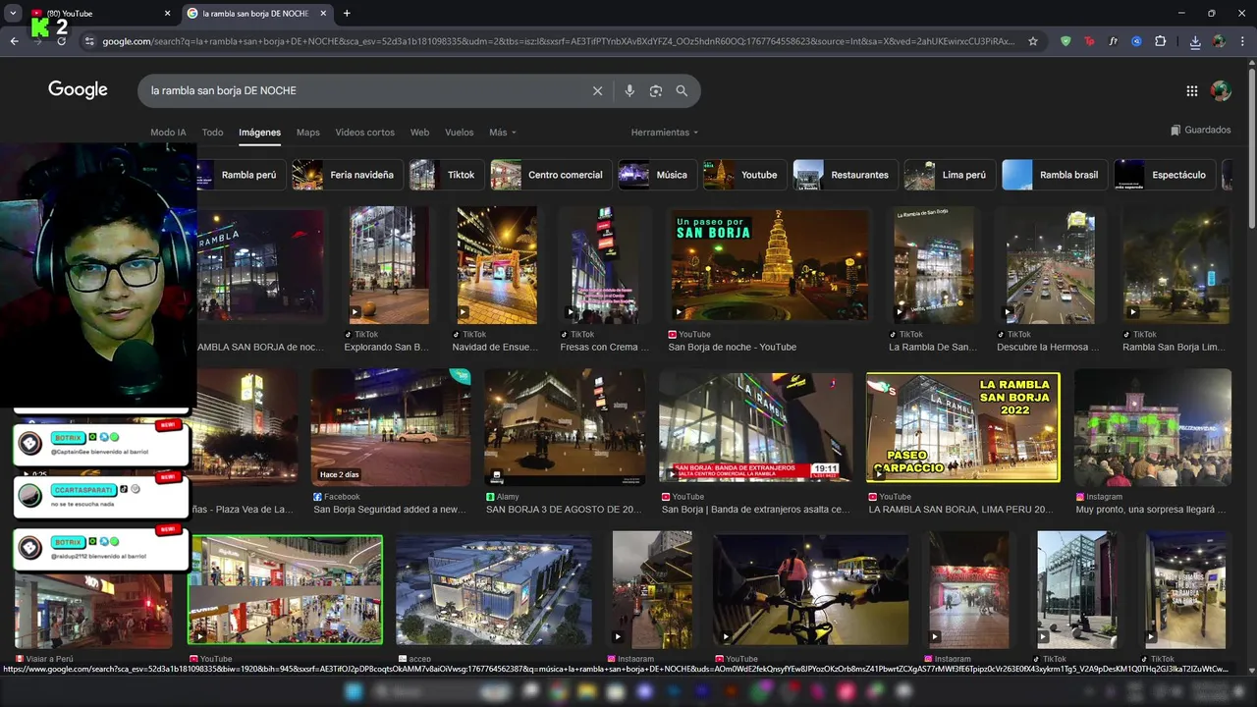The height and width of the screenshot is (707, 1257).
Task: Open the Videos cortos tab
Action: coord(364,133)
